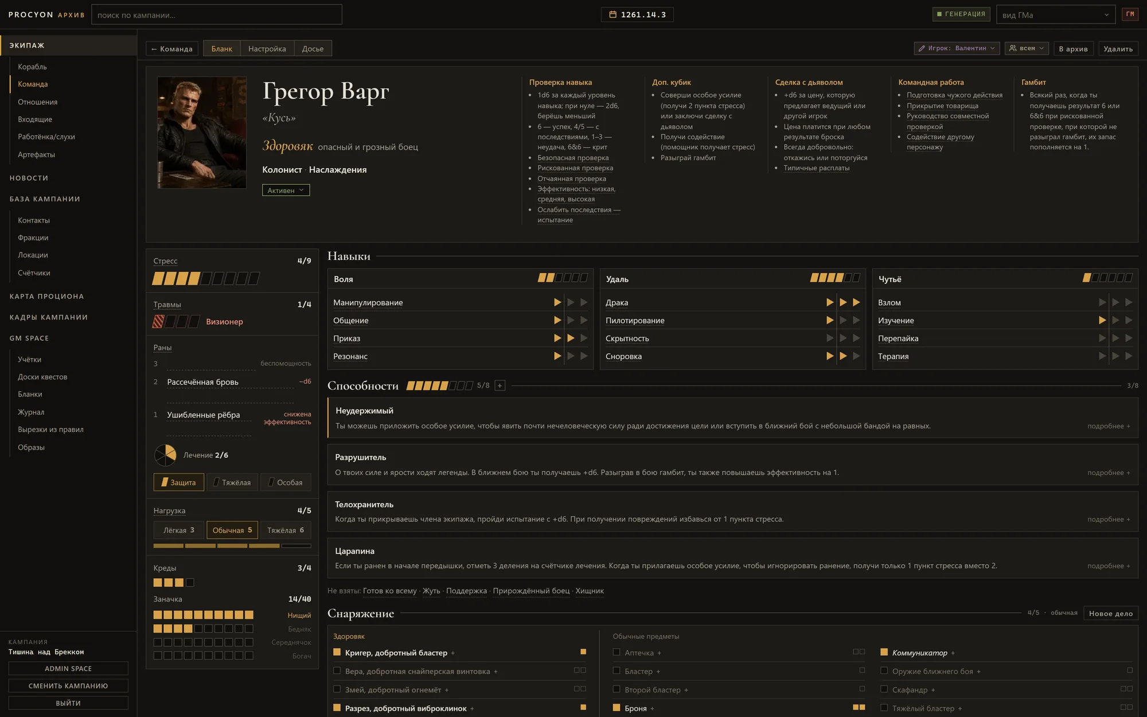Click the Новое дело button

pos(1110,613)
